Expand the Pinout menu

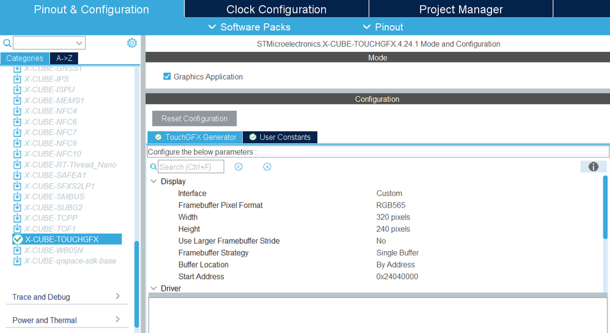pyautogui.click(x=383, y=27)
